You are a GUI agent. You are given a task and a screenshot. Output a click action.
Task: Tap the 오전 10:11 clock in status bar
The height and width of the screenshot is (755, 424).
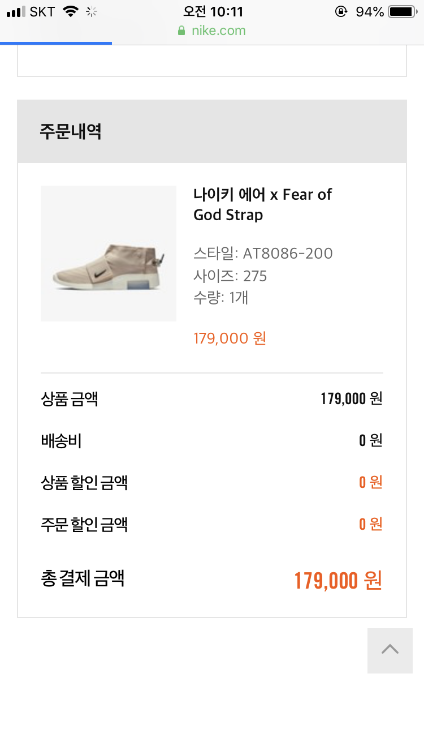213,11
